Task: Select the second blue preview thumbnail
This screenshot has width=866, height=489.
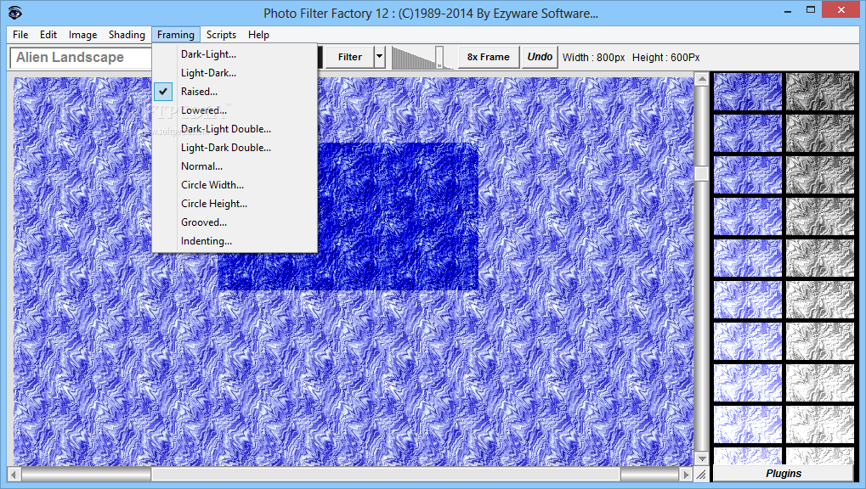Action: click(x=748, y=133)
